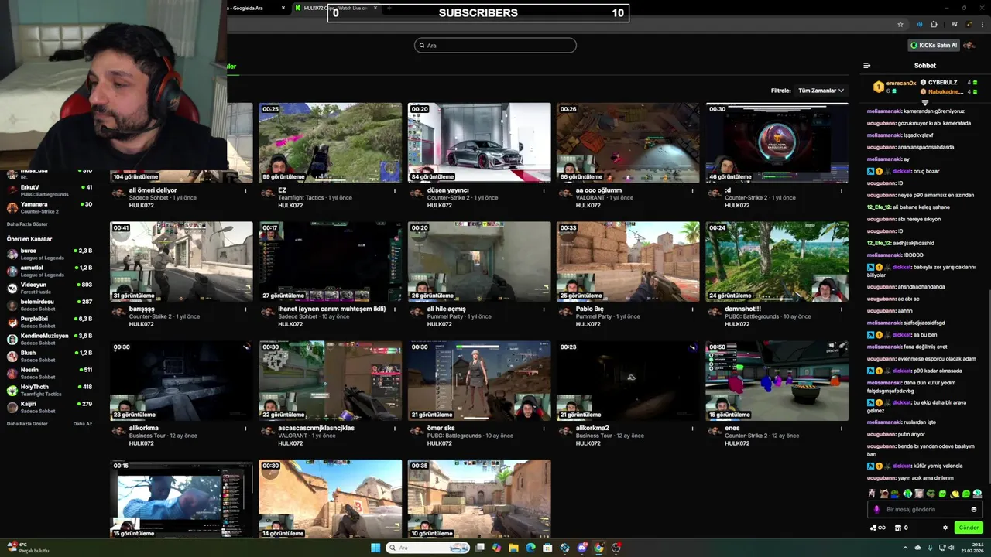Play the 'barışşşş' clip thumbnail
Image resolution: width=991 pixels, height=557 pixels.
click(x=181, y=261)
